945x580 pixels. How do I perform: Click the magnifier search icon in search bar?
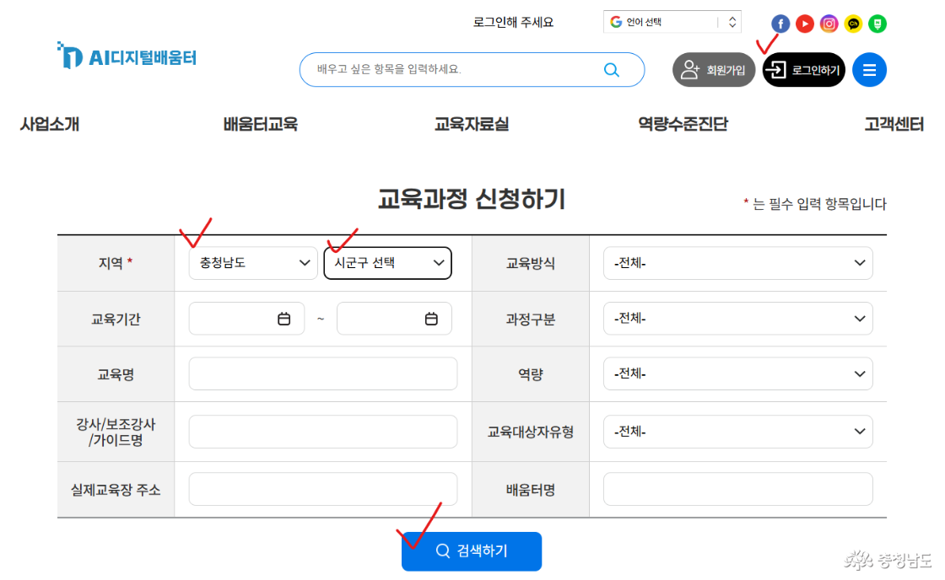[612, 70]
